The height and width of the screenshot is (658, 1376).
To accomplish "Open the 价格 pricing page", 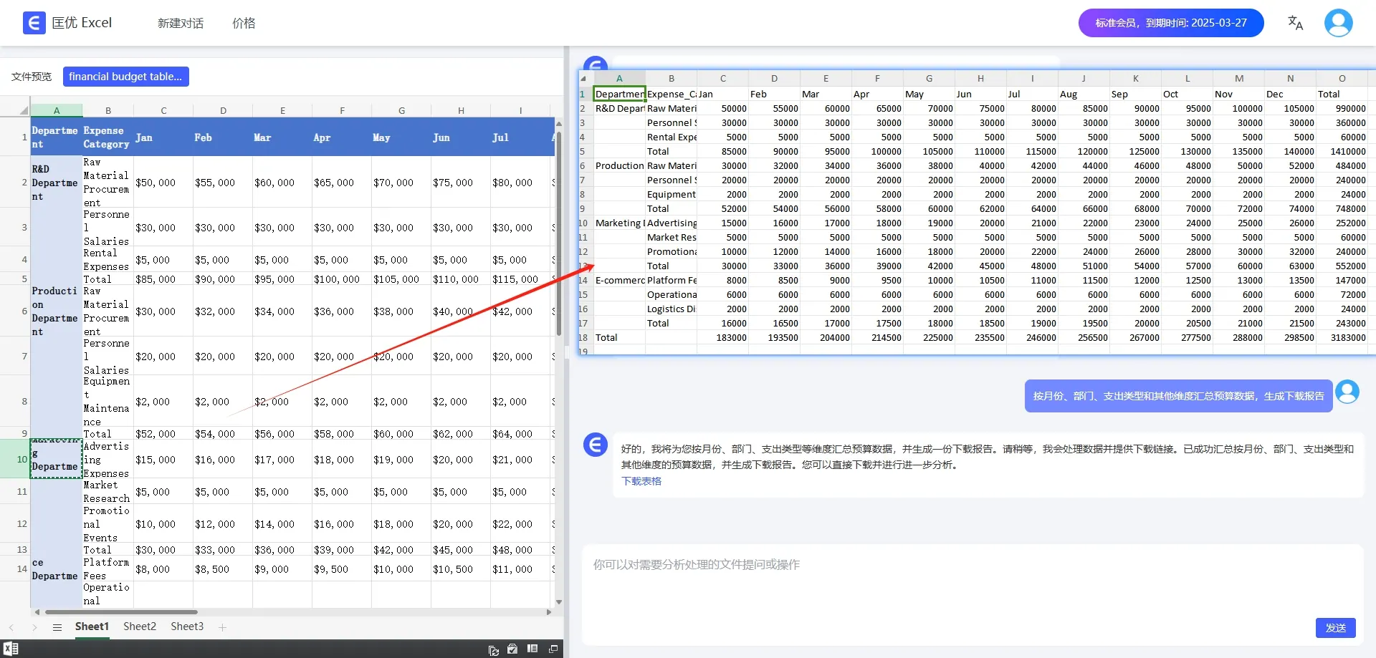I will point(244,23).
